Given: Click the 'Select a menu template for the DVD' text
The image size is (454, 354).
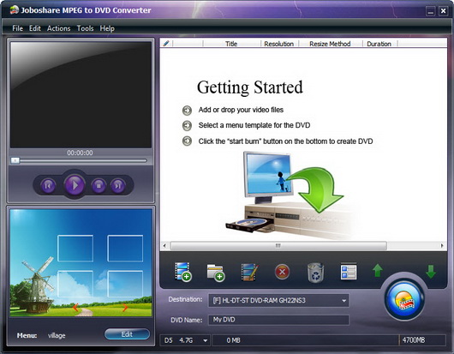Looking at the screenshot, I should point(254,125).
